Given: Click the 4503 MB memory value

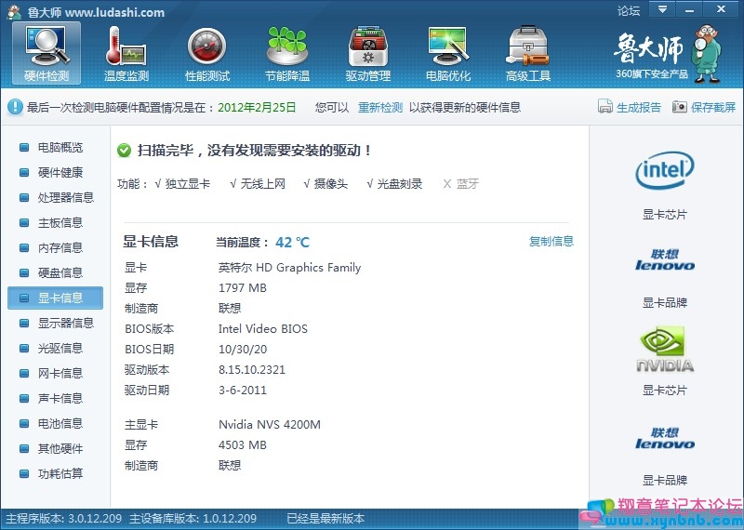Looking at the screenshot, I should click(243, 445).
